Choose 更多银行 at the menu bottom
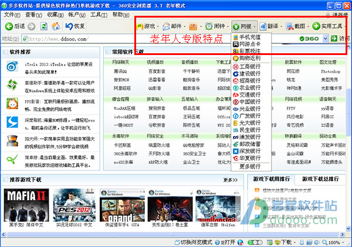 [251, 166]
